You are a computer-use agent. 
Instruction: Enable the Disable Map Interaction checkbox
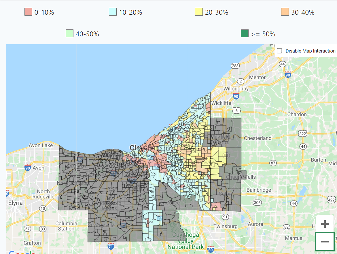point(279,51)
